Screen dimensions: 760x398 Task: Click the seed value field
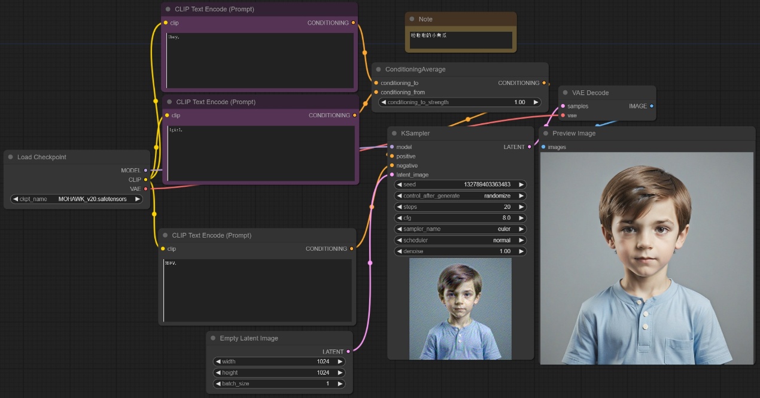[460, 185]
